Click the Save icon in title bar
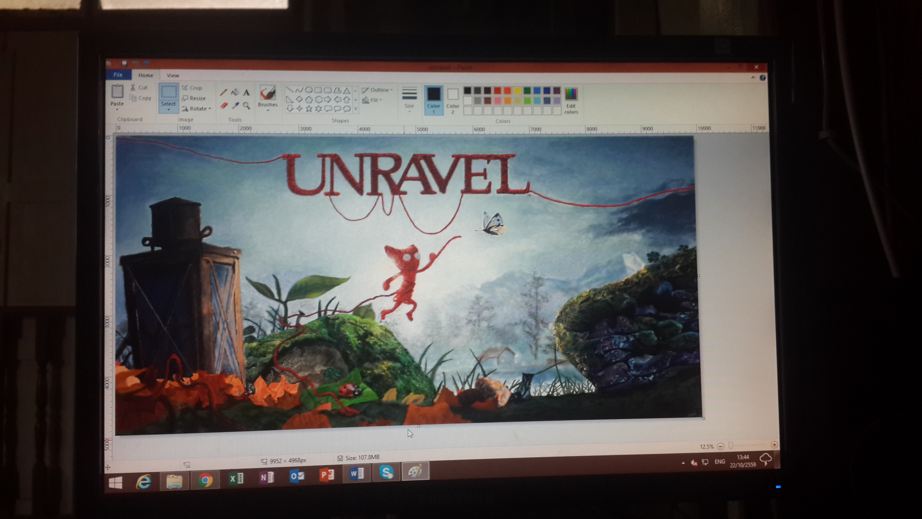 (x=124, y=64)
